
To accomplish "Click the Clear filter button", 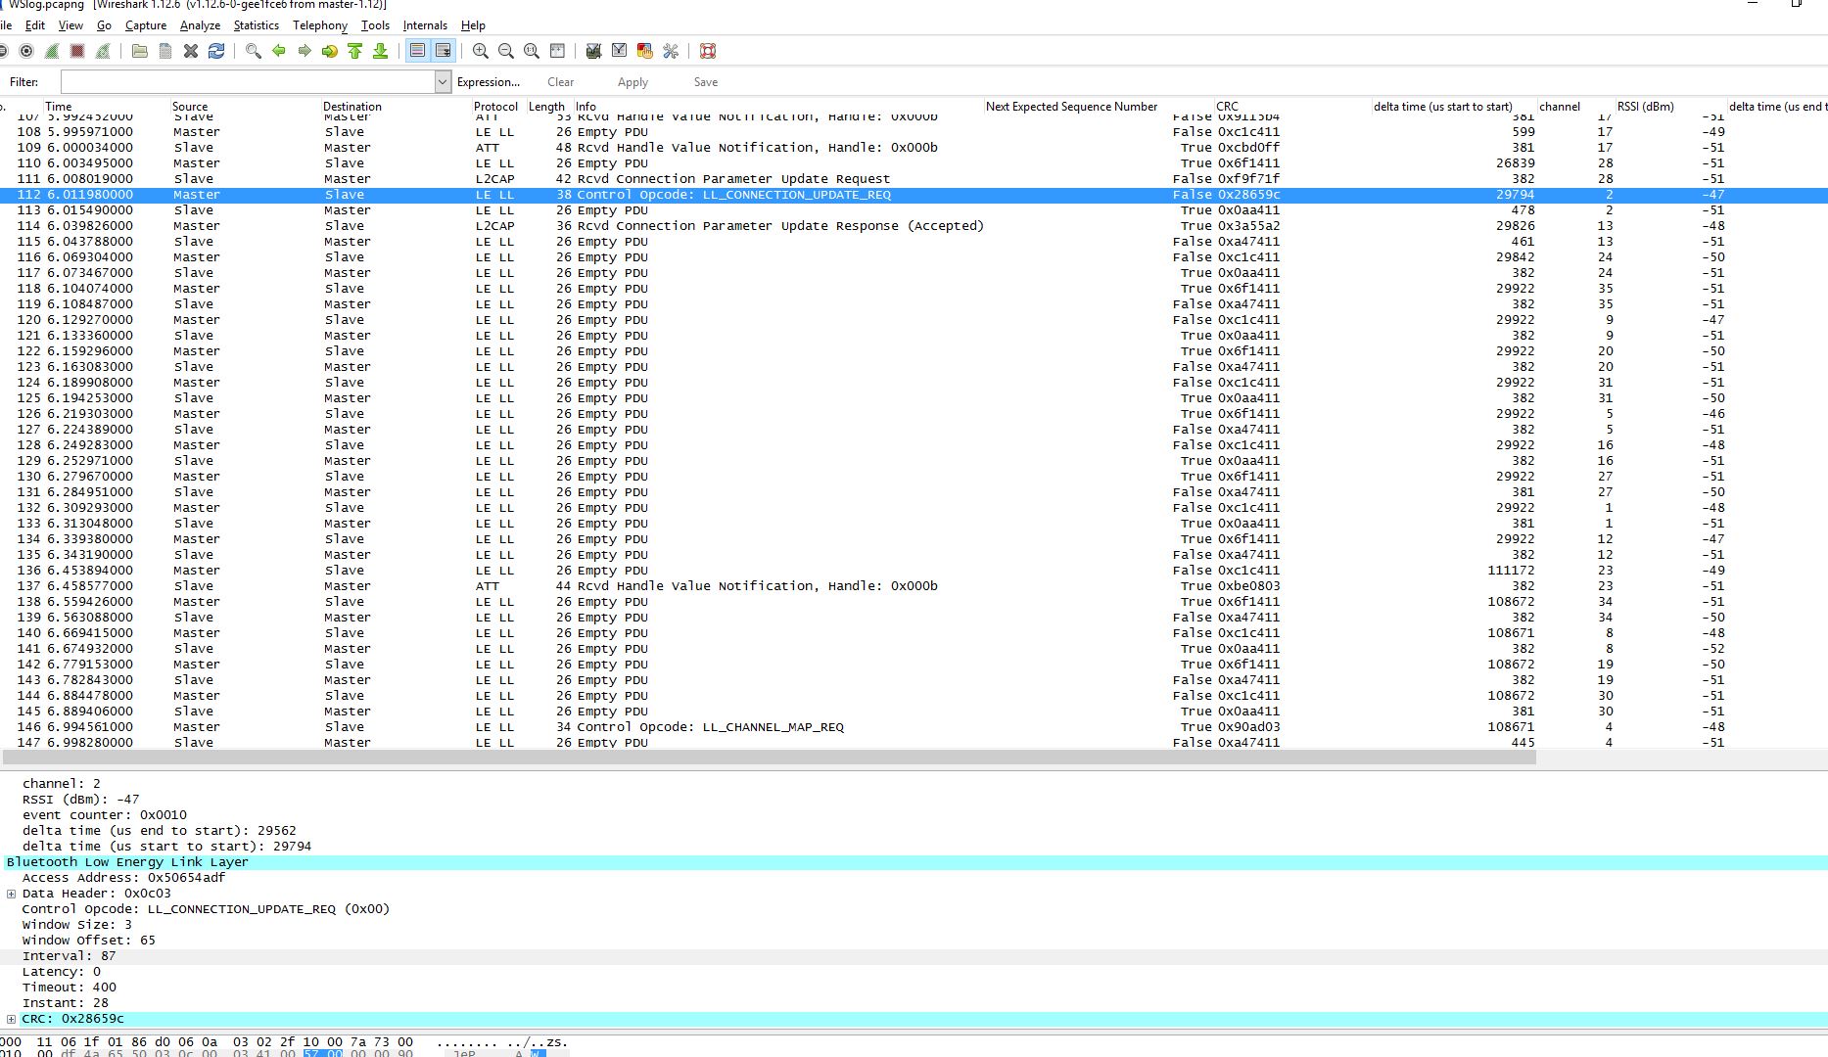I will coord(560,82).
